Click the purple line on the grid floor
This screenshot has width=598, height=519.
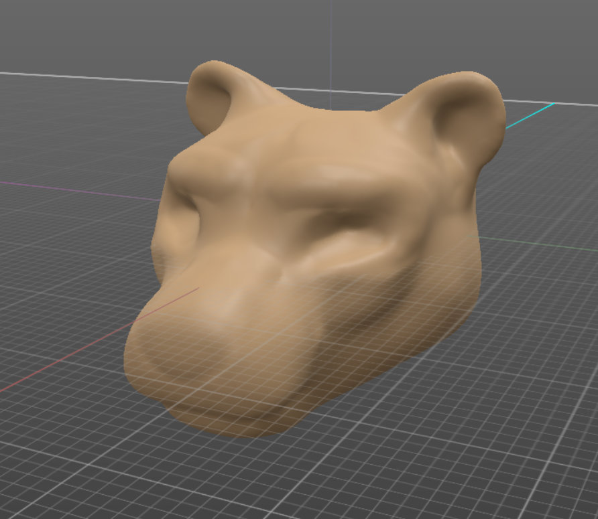point(80,190)
